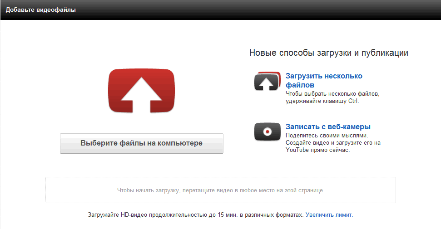The width and height of the screenshot is (441, 229).
Task: Click the white arrow inside the red upload logo
Action: coord(141,94)
